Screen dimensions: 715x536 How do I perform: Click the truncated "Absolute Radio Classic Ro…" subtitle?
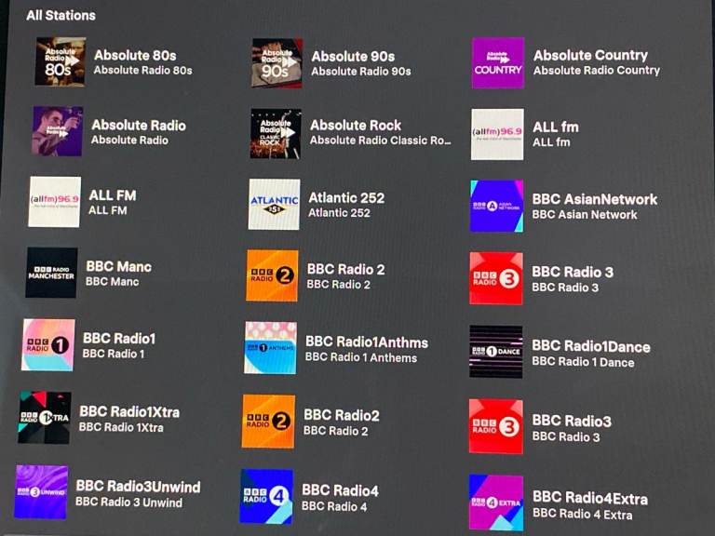[x=381, y=141]
